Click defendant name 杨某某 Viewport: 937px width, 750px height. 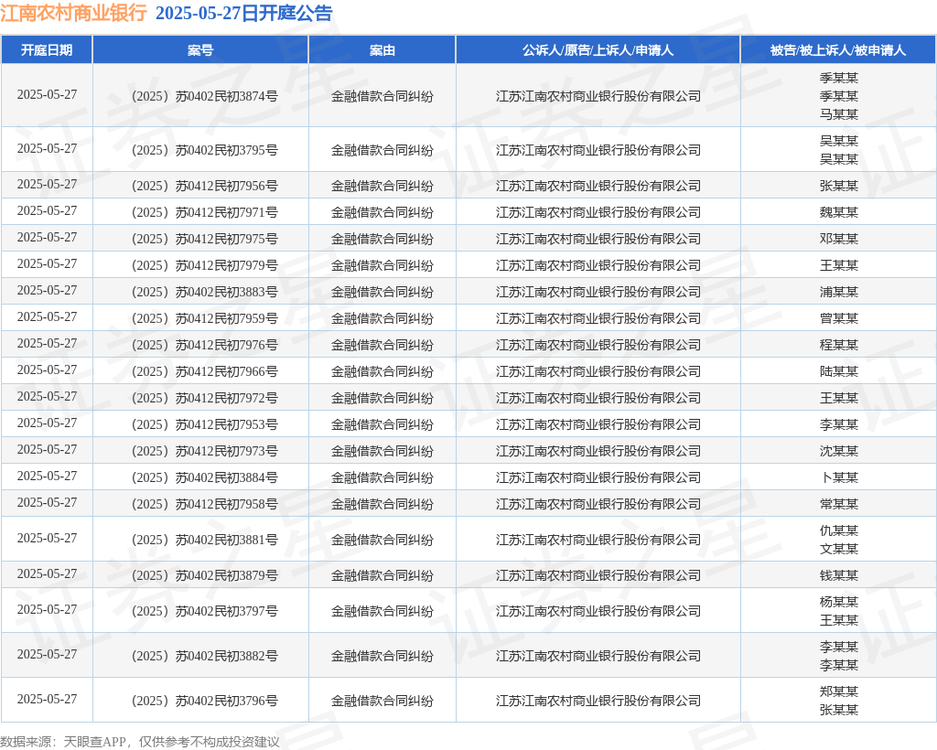point(838,602)
